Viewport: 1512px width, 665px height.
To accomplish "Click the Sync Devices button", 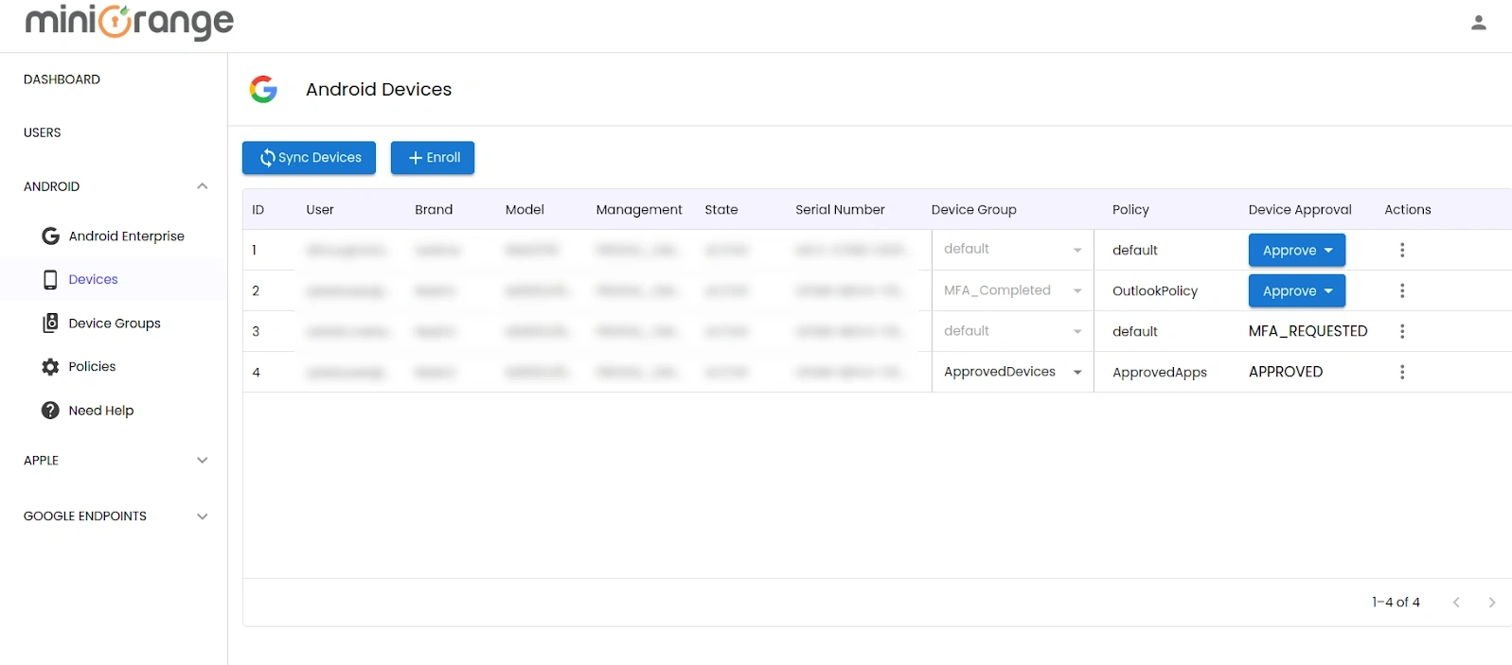I will (x=310, y=158).
